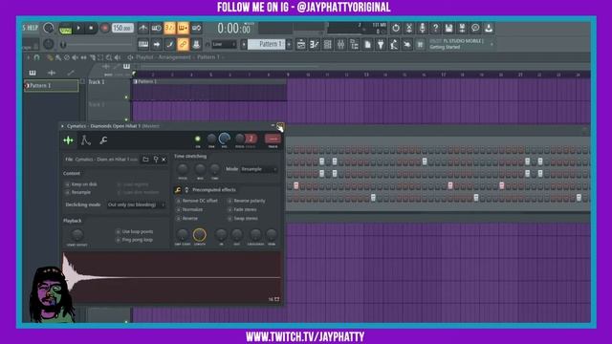Open the Line snap dropdown
This screenshot has width=612, height=344.
coord(225,45)
